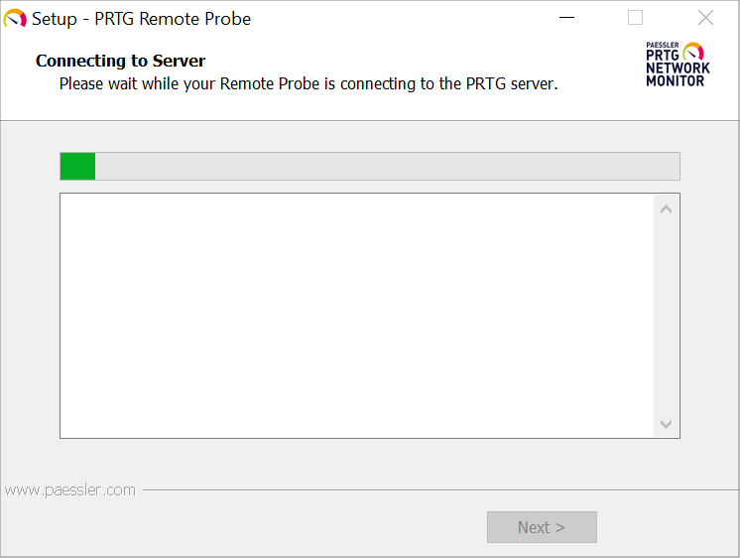Image resolution: width=740 pixels, height=558 pixels.
Task: Click inside the empty connection log box
Action: point(357,315)
